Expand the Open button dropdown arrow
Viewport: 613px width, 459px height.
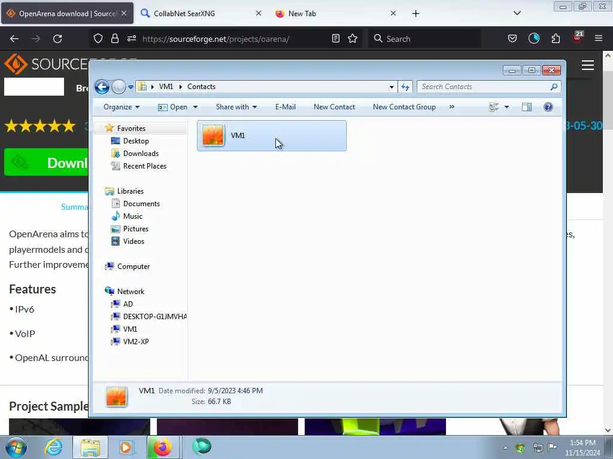click(195, 107)
